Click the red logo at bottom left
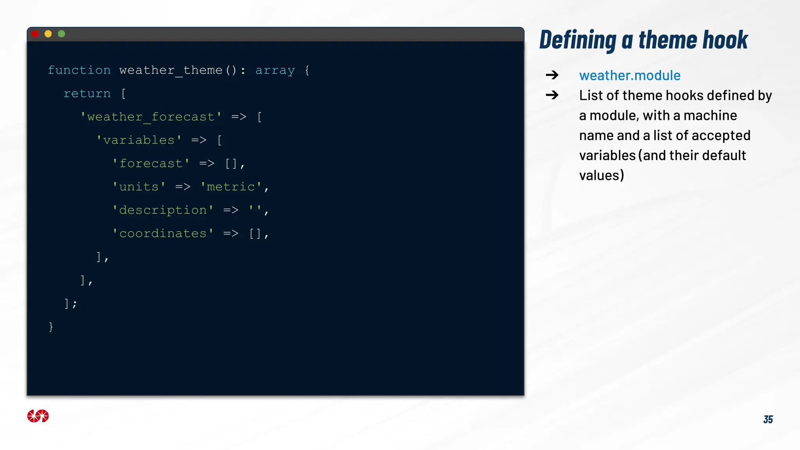The width and height of the screenshot is (800, 450). 38,416
